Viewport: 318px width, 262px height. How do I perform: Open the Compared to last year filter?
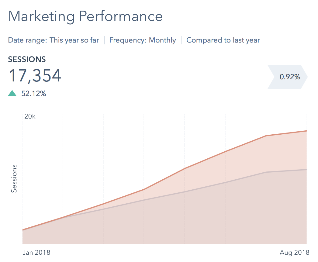(x=223, y=40)
